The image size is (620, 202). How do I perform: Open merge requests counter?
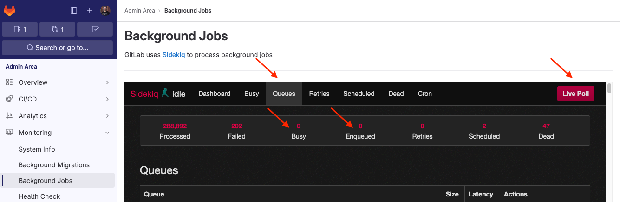click(58, 29)
